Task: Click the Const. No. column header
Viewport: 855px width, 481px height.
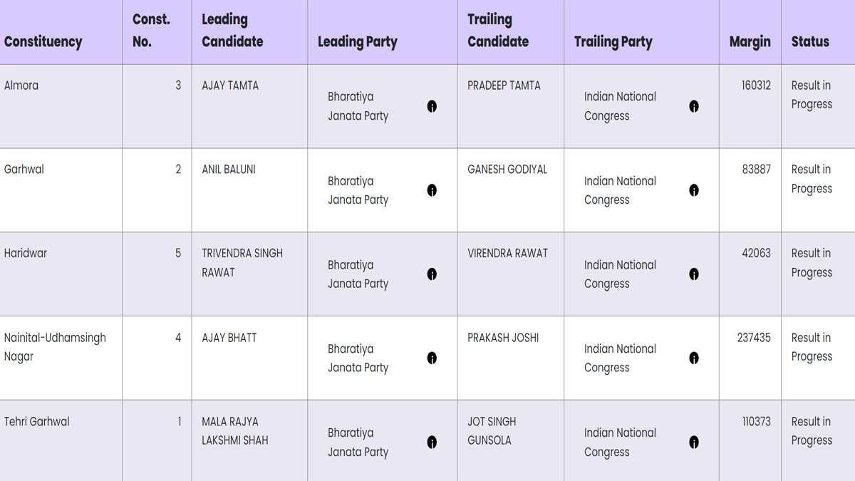Action: 151,31
